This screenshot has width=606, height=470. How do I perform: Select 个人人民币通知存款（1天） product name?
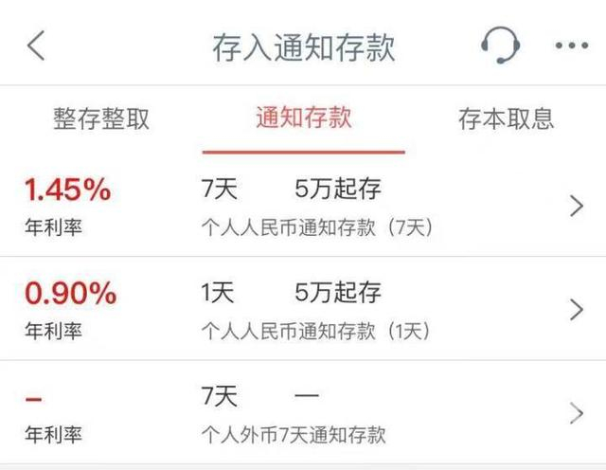coord(316,331)
